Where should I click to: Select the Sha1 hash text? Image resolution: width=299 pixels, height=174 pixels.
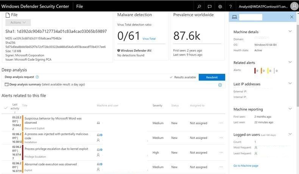[56, 31]
